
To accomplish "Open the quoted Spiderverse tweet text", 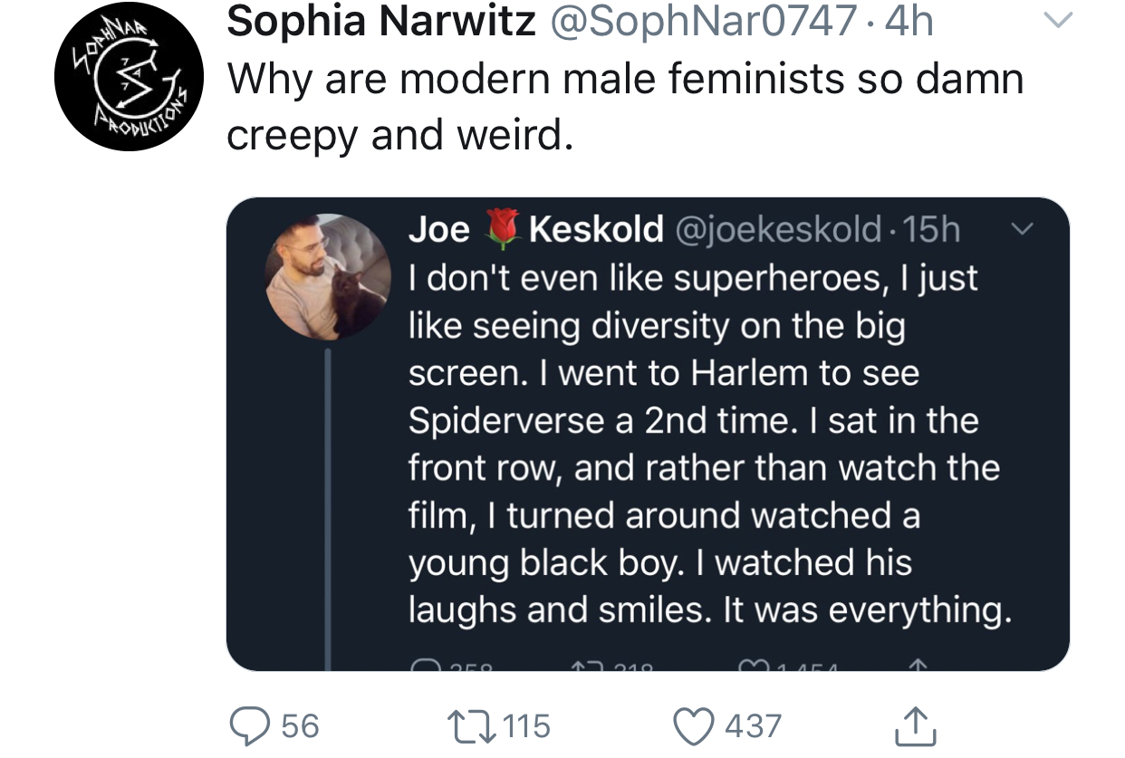I will pyautogui.click(x=708, y=444).
